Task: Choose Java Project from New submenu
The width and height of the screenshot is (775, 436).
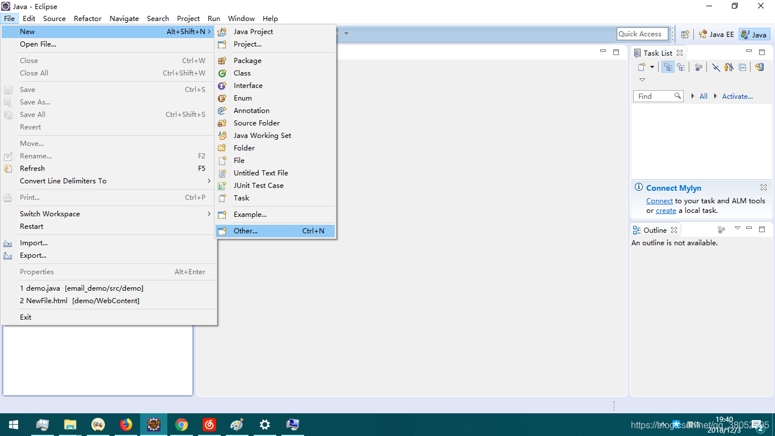Action: coord(275,32)
